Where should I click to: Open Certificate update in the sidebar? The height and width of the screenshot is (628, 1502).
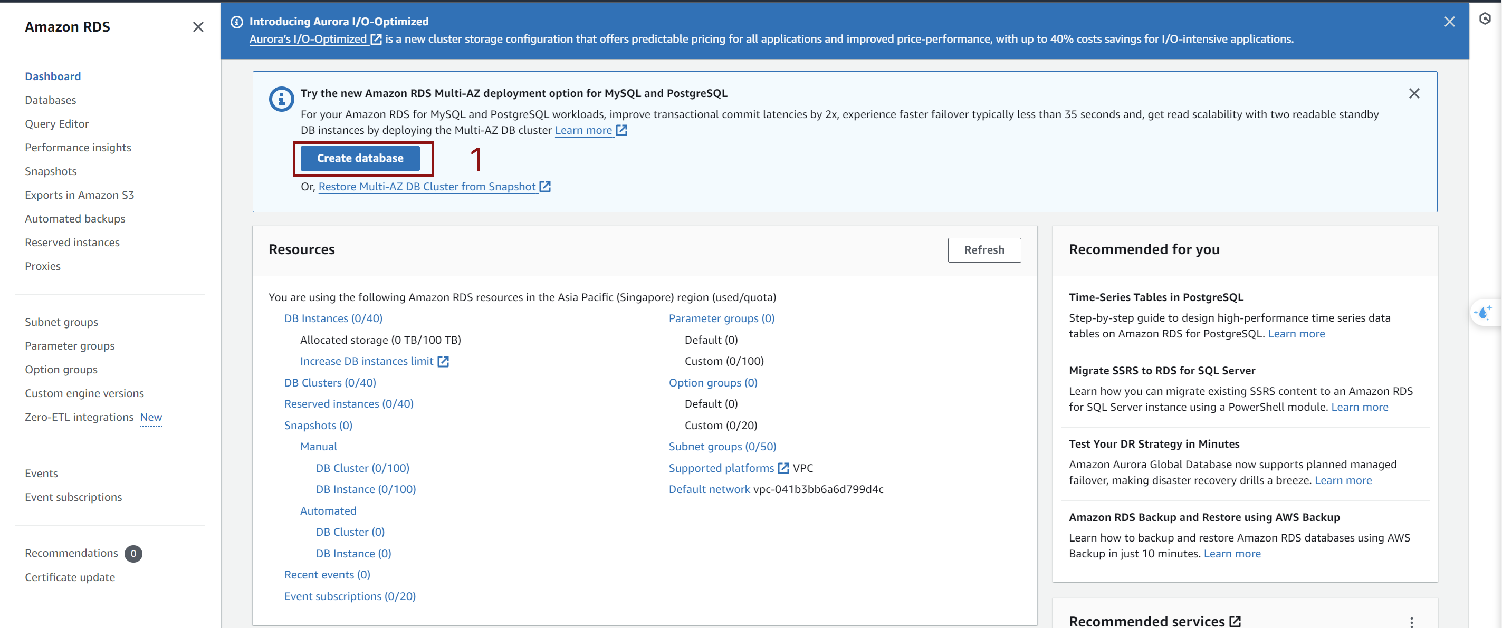pyautogui.click(x=70, y=577)
